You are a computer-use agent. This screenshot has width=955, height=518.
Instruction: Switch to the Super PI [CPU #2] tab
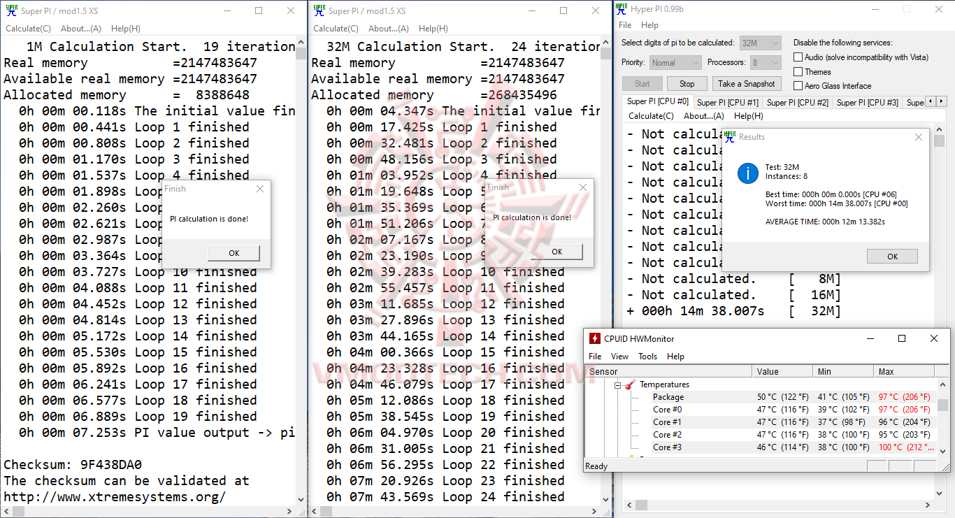click(798, 103)
